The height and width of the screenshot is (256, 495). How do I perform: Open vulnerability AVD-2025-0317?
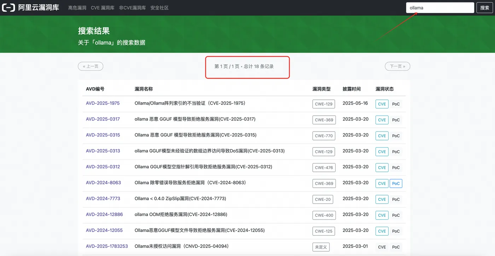coord(103,119)
